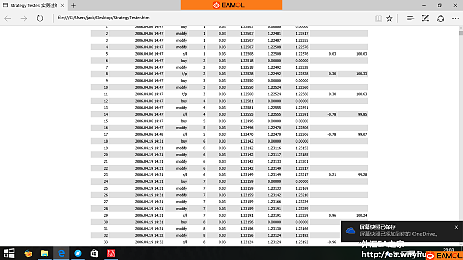Viewport: 463px width, 260px height.
Task: Click balance value 99.85
Action: click(x=363, y=114)
